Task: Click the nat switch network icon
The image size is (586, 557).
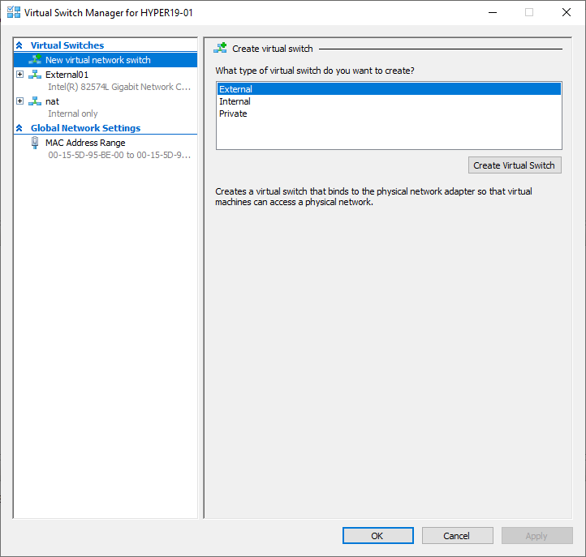Action: [35, 101]
